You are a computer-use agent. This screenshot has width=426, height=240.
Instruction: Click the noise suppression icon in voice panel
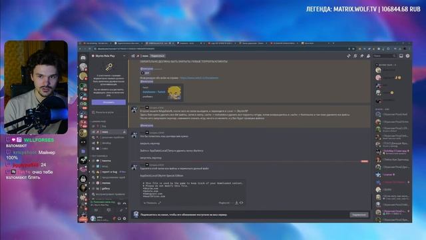point(120,203)
